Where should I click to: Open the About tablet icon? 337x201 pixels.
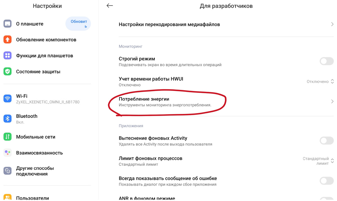point(8,24)
